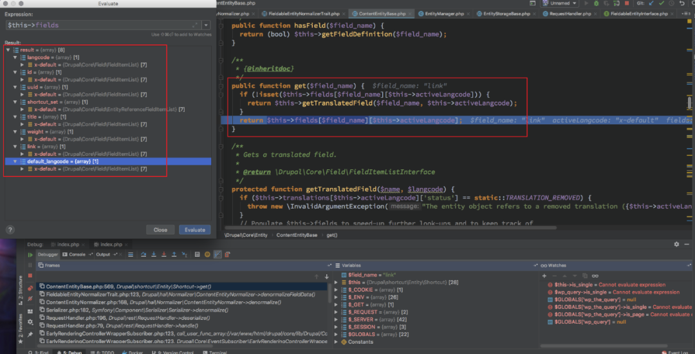Image resolution: width=695 pixels, height=354 pixels.
Task: Open debugger settings gear in sidebar
Action: pyautogui.click(x=30, y=322)
